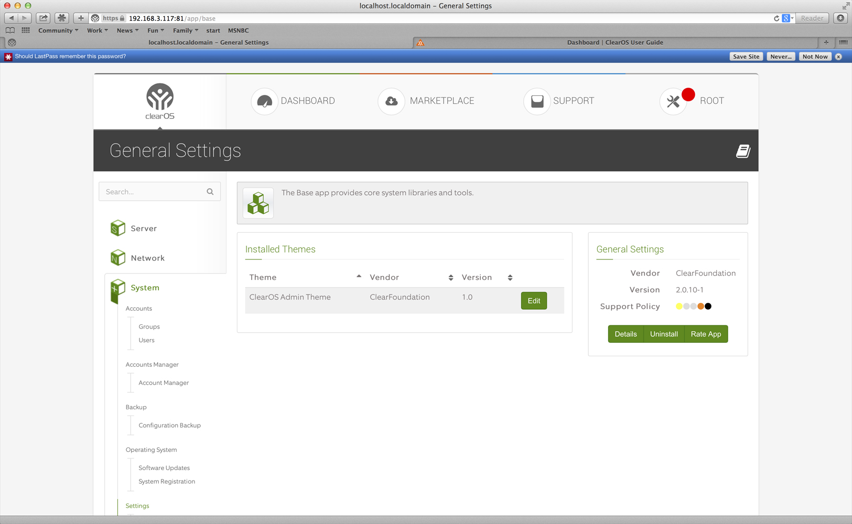Go to MARKETPLACE menu
Viewport: 852px width, 524px height.
click(442, 101)
